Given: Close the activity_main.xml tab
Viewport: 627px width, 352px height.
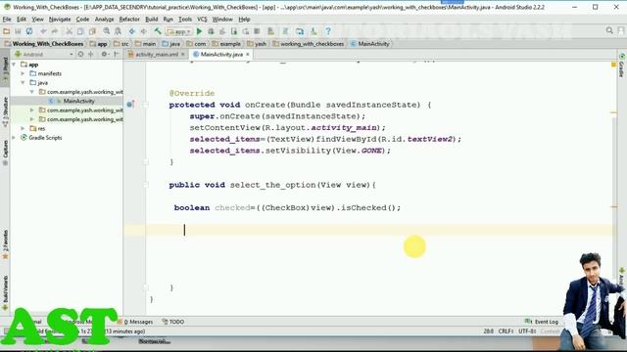Looking at the screenshot, I should pos(183,55).
